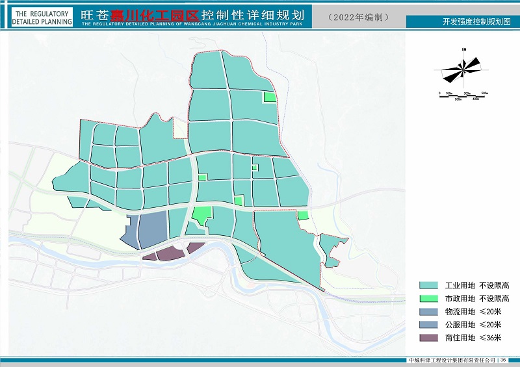The width and height of the screenshot is (520, 367).
Task: Select the 商住用地 purple legend swatch
Action: (x=428, y=338)
